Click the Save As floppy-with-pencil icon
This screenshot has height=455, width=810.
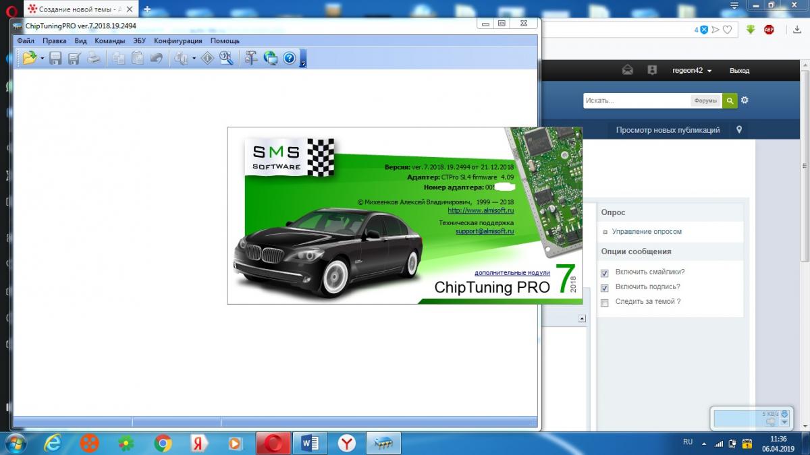(x=74, y=59)
